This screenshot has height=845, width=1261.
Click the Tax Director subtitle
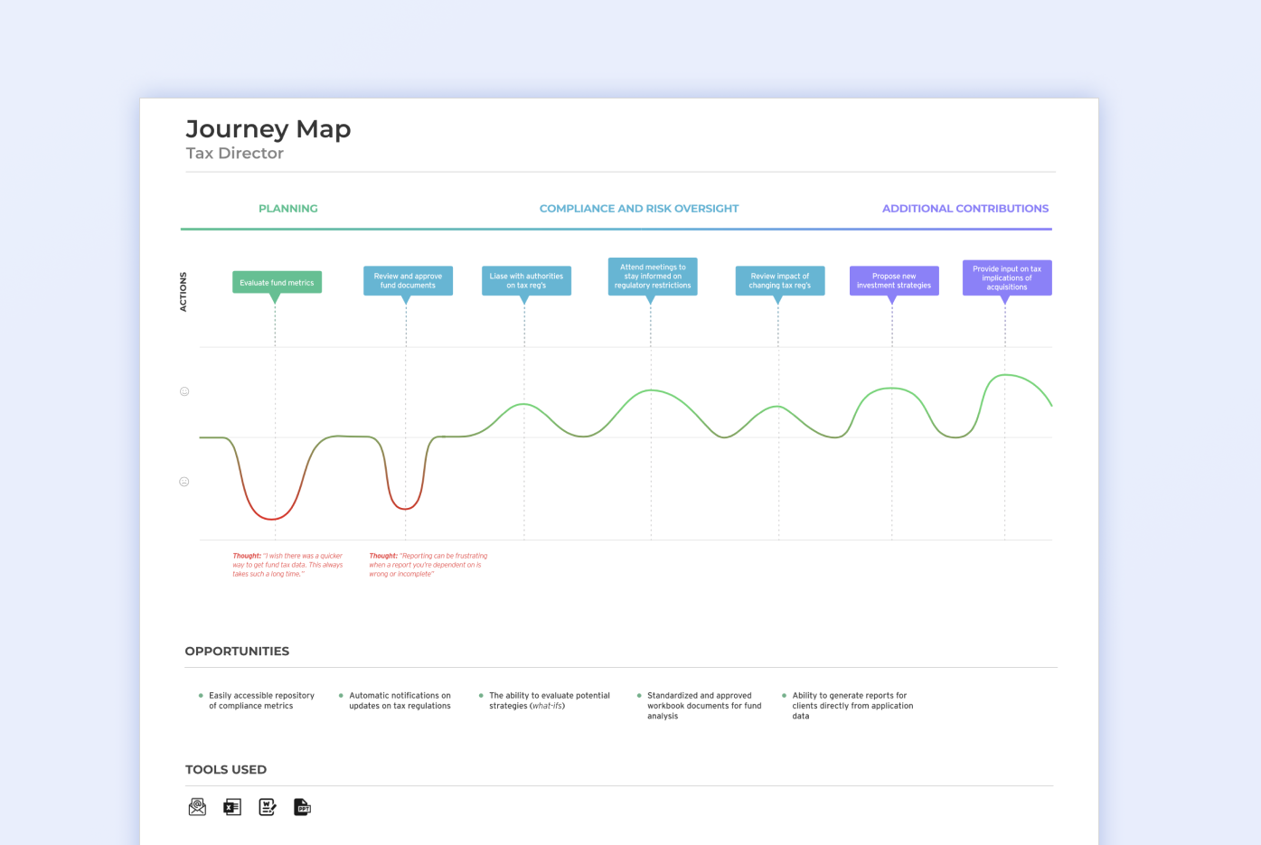point(235,154)
